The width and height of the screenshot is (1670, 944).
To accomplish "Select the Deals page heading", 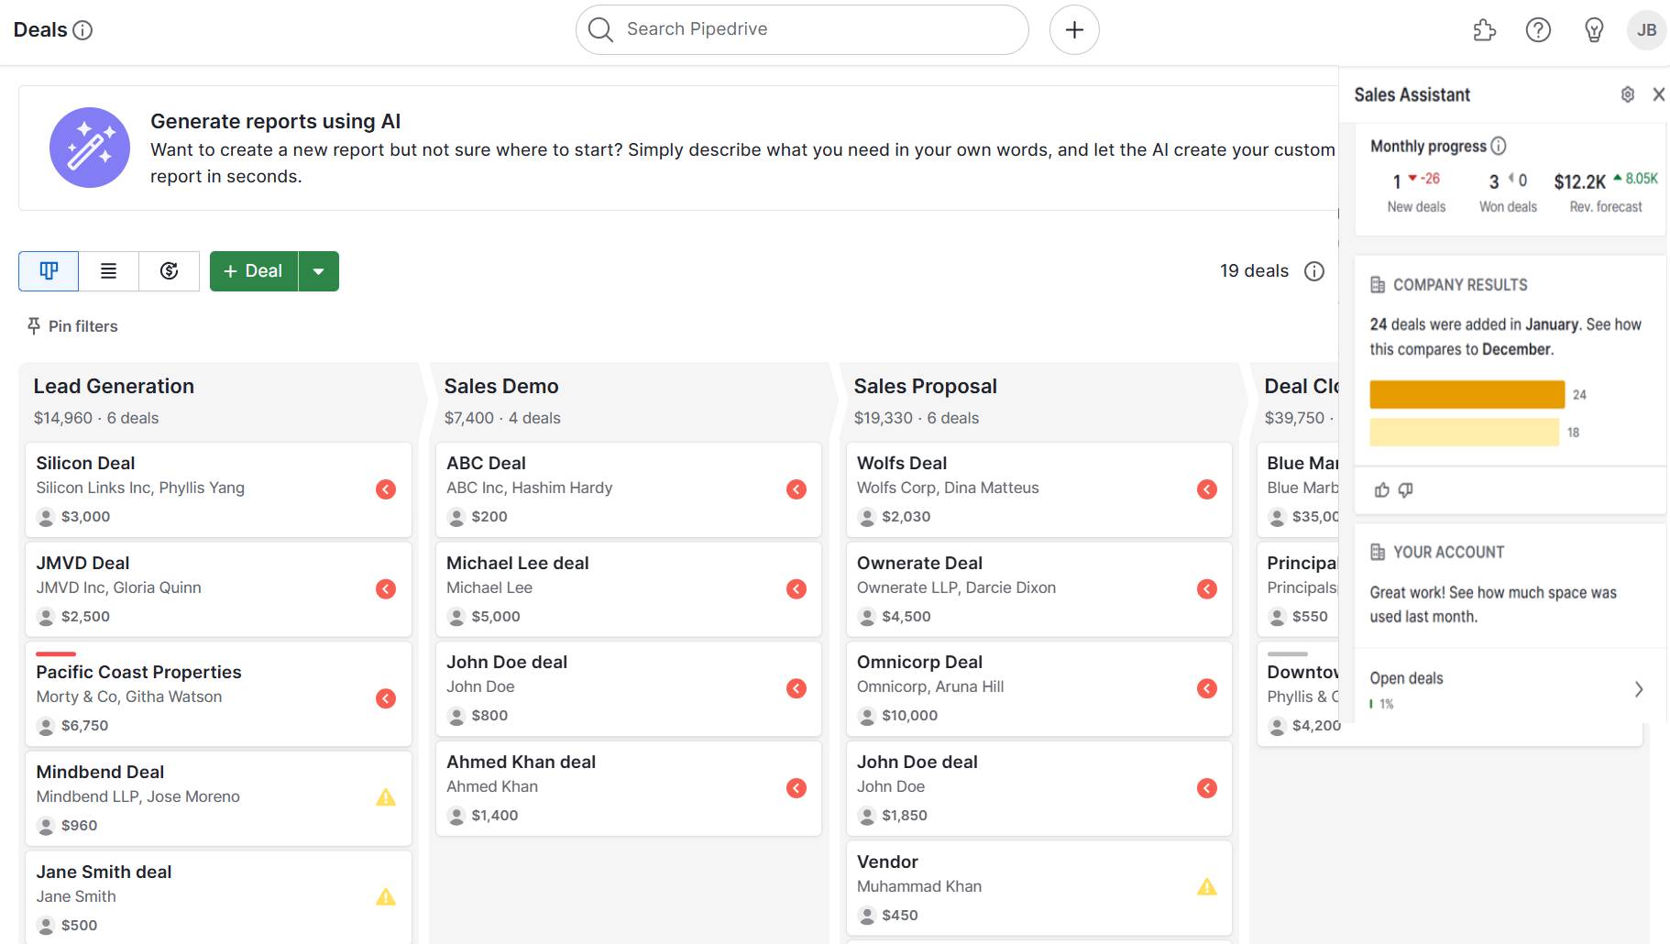I will tap(39, 29).
